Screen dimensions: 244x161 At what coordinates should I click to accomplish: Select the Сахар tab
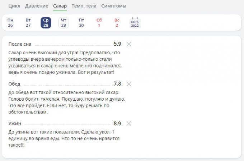point(60,6)
